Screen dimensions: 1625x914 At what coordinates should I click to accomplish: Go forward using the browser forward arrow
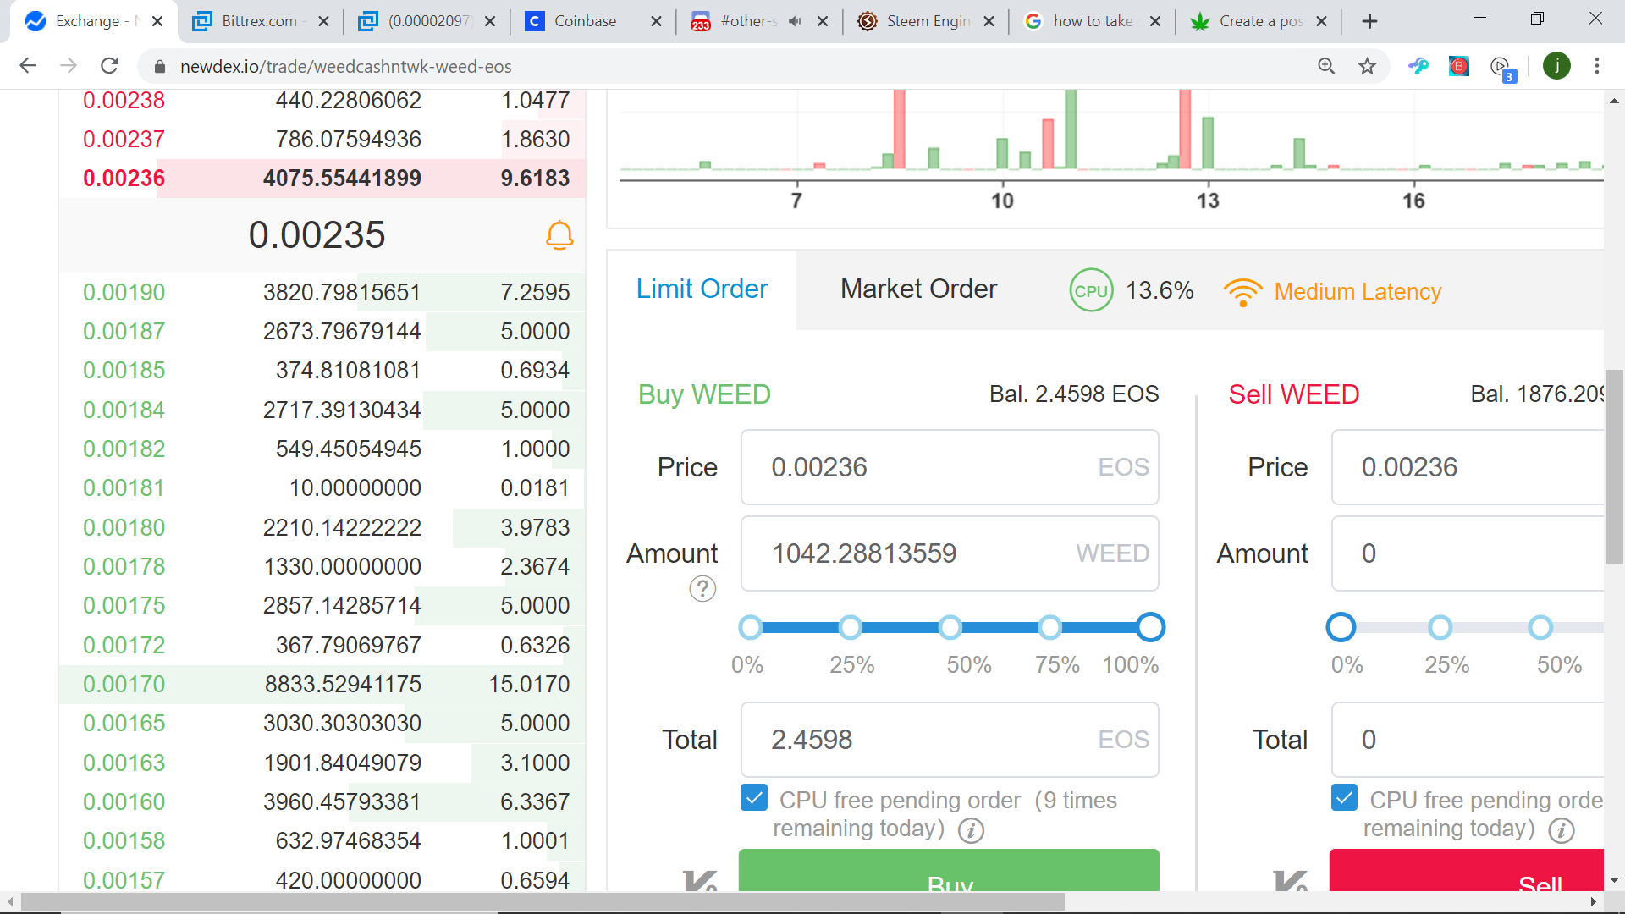(x=69, y=66)
